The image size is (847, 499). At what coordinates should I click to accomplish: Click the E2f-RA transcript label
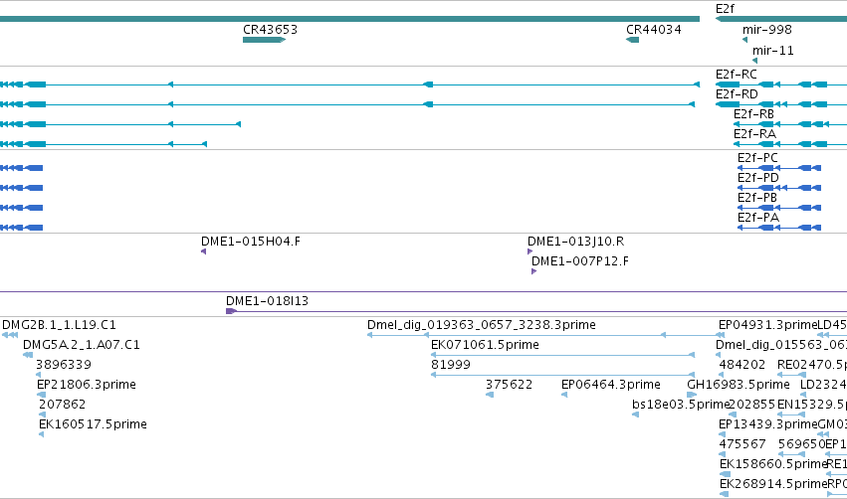[754, 134]
